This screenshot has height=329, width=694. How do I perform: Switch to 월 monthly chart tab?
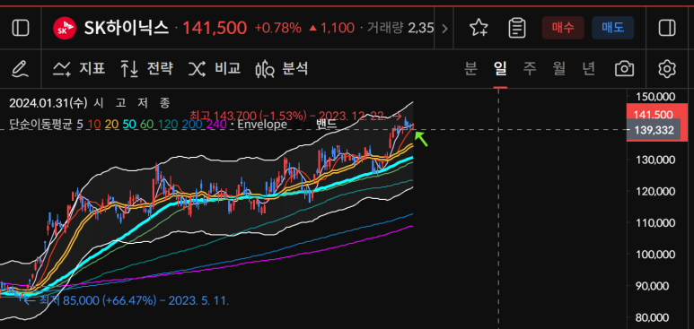(x=559, y=68)
